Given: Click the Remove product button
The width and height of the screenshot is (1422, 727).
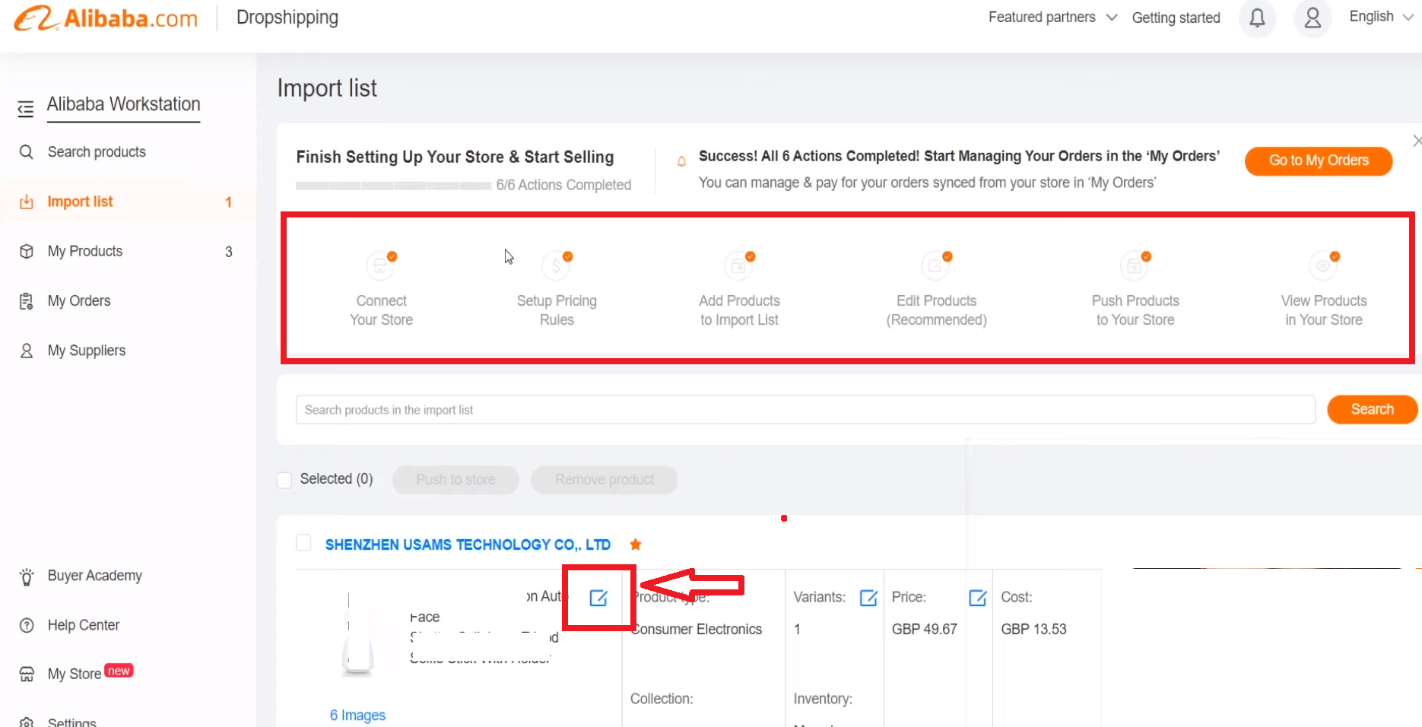Looking at the screenshot, I should (x=605, y=480).
